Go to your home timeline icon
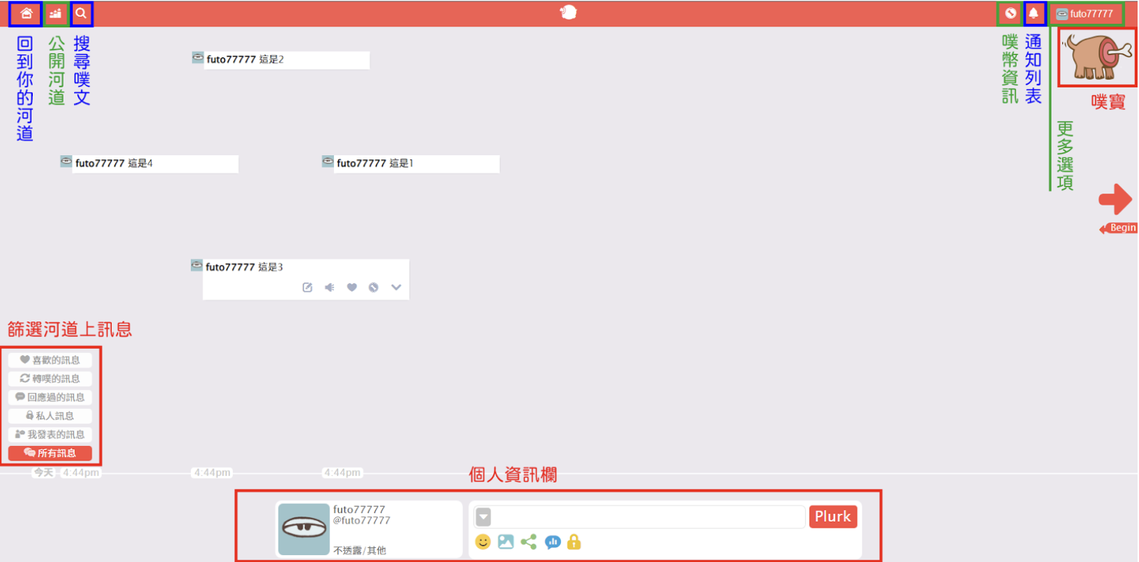This screenshot has width=1139, height=562. coord(26,13)
